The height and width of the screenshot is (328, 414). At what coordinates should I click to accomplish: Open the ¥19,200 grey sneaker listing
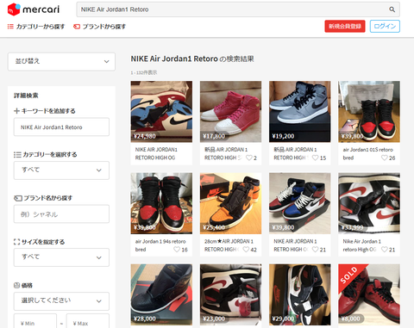(x=300, y=112)
